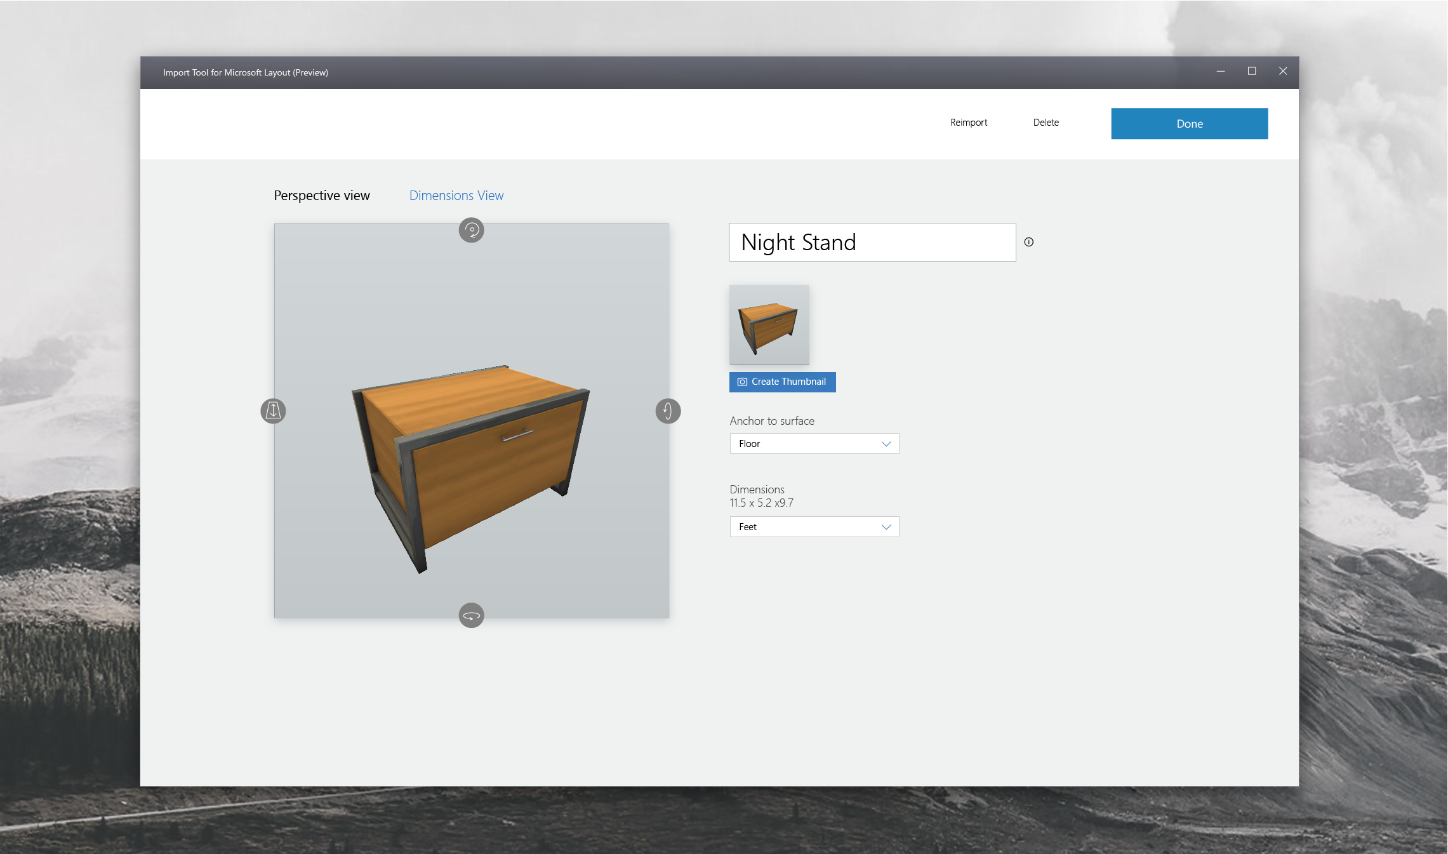
Task: Click the vertical rotate icon right of preview
Action: (x=668, y=411)
